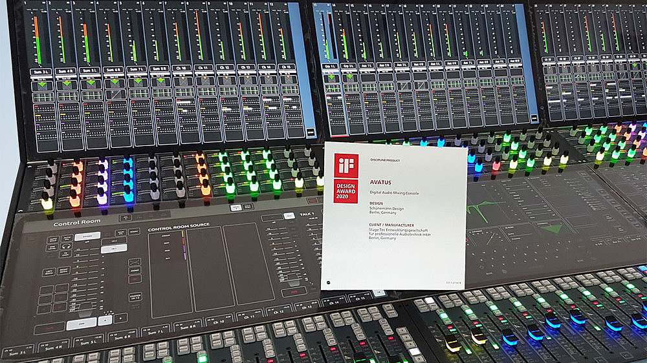
Task: Tap the wide white button below the Control Room fader
Action: (x=82, y=324)
